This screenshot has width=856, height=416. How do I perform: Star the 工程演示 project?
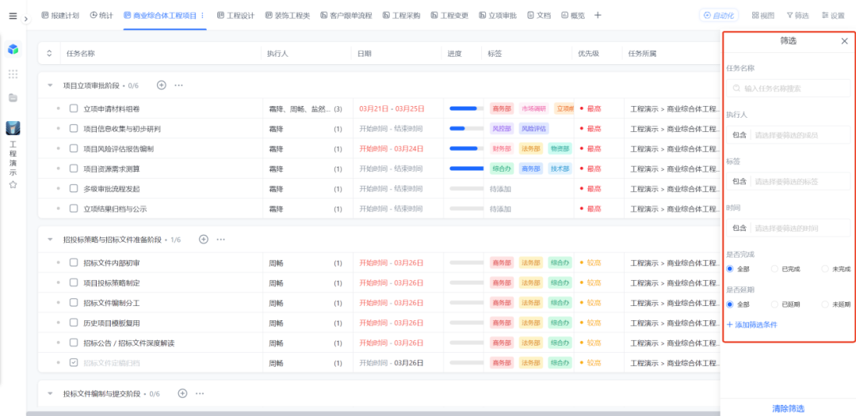coord(13,184)
